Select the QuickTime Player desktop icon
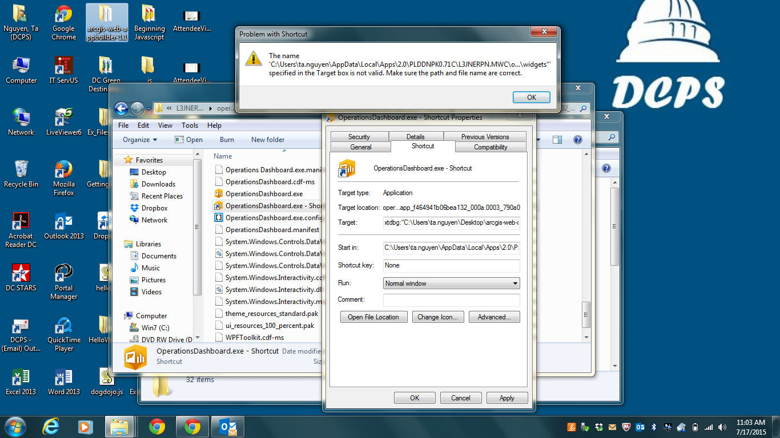 pos(63,334)
